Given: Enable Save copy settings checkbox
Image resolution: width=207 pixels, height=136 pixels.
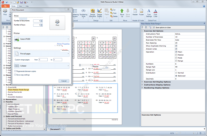Looking at the screenshot, I should [x=15, y=75].
